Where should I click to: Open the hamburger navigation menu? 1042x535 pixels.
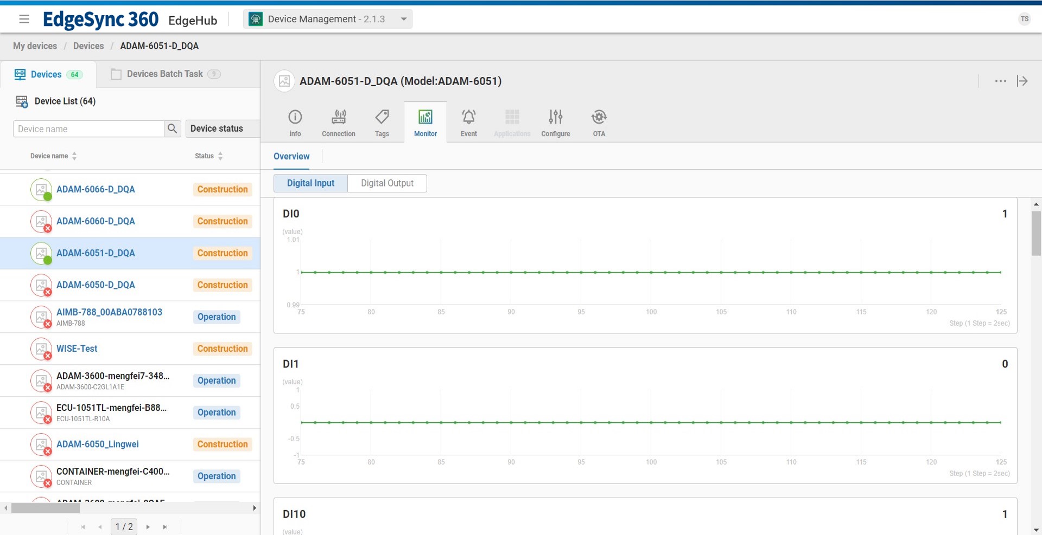tap(24, 20)
